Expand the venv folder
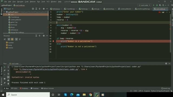Image resolution: width=173 pixels, height=97 pixels. (6, 15)
